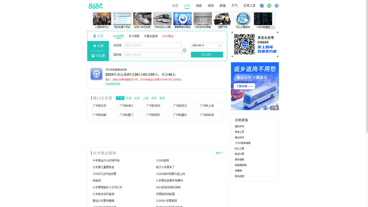Open 客运信息 category link
This screenshot has height=207, width=368.
point(239,176)
